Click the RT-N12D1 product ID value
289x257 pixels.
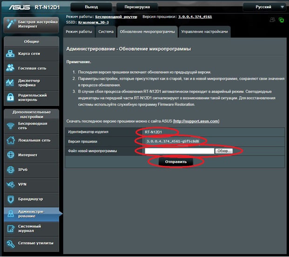[x=153, y=132]
